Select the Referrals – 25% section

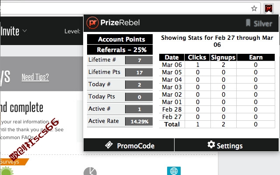coord(120,49)
